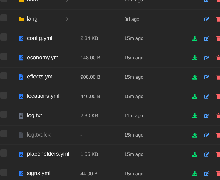
Task: Click download icon for log.txt.lck
Action: 195,135
